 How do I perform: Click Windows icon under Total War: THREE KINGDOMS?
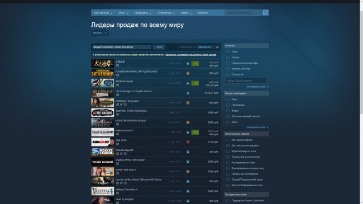point(117,115)
